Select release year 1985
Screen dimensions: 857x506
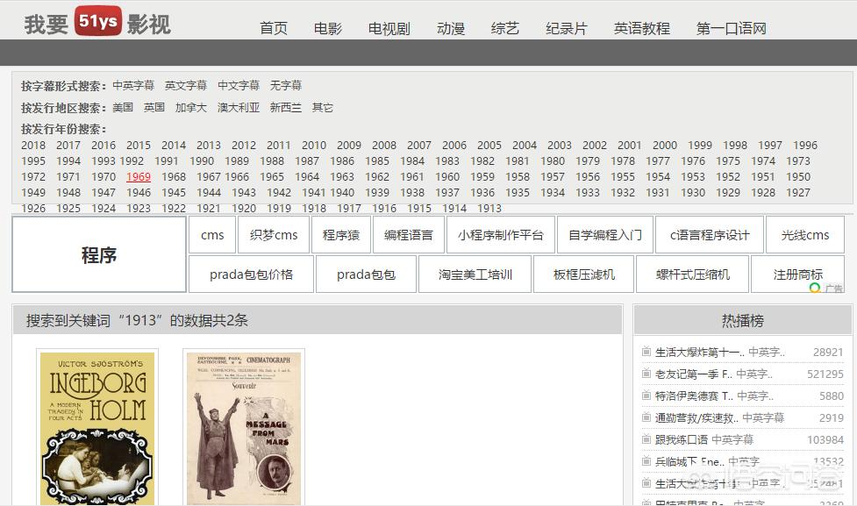click(377, 161)
